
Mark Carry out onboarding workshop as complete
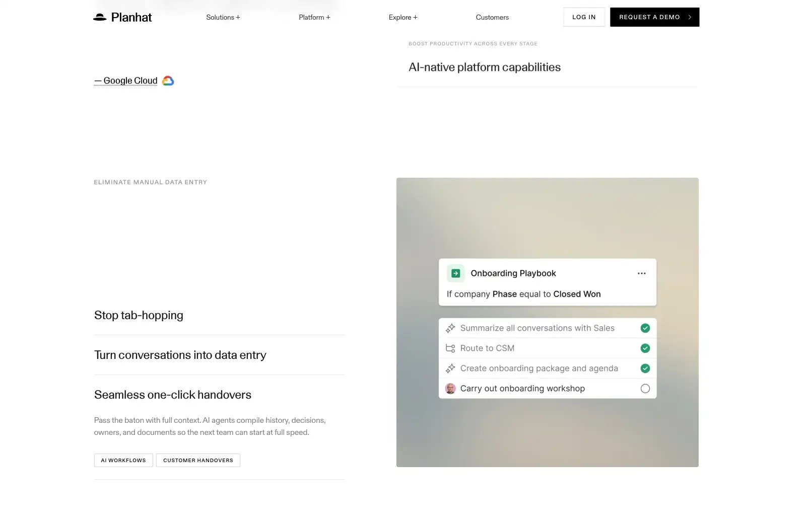[x=645, y=389]
